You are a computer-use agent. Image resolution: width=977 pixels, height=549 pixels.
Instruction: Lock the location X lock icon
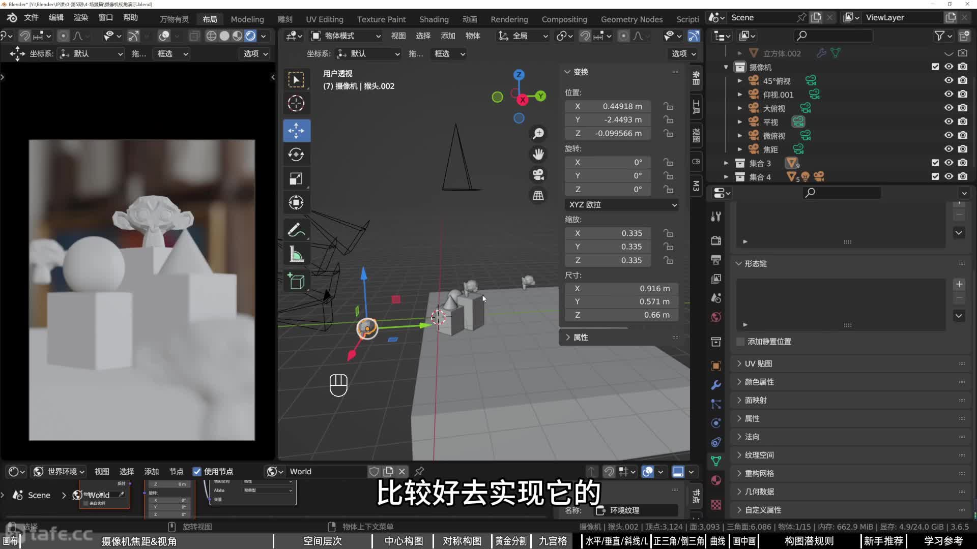click(x=669, y=106)
